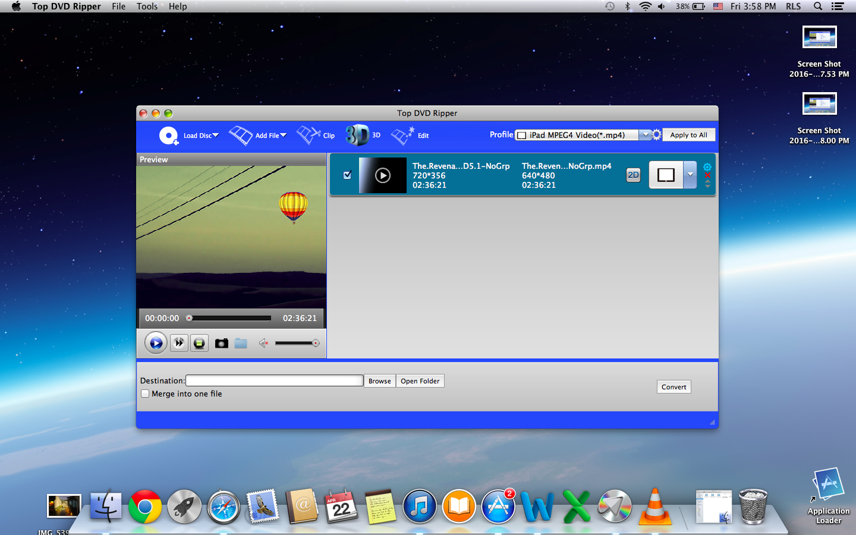Click the Play button in preview
Image resolution: width=856 pixels, height=535 pixels.
pyautogui.click(x=156, y=343)
